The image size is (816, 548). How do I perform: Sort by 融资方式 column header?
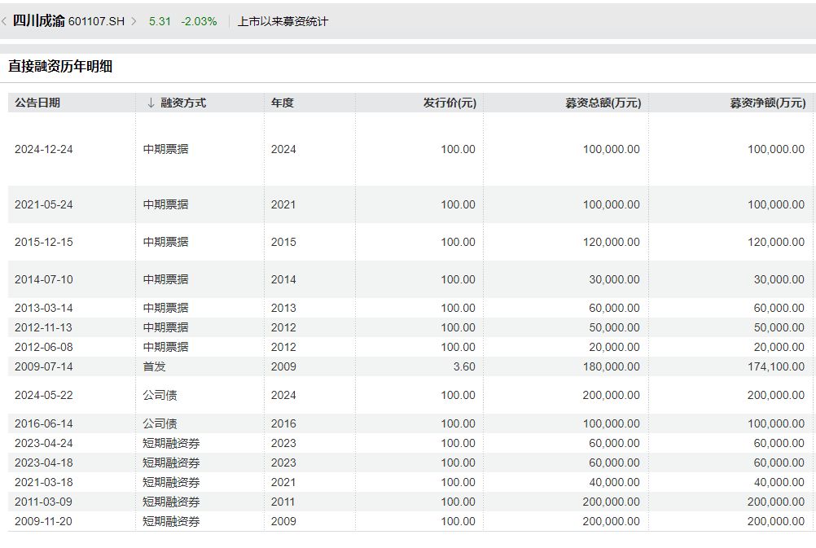click(183, 103)
